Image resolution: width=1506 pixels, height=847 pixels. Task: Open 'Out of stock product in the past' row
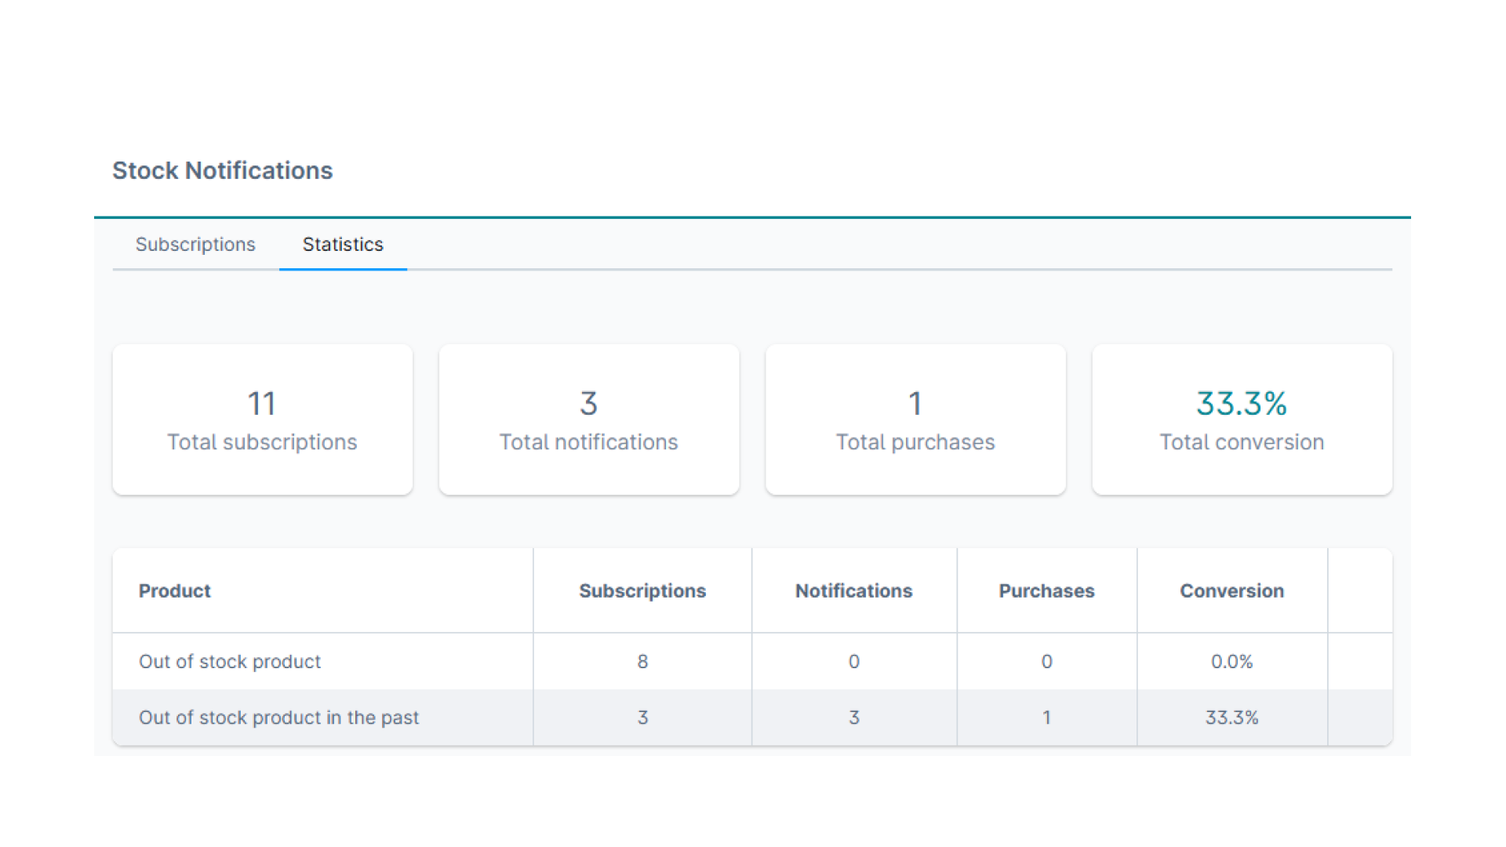click(x=278, y=718)
